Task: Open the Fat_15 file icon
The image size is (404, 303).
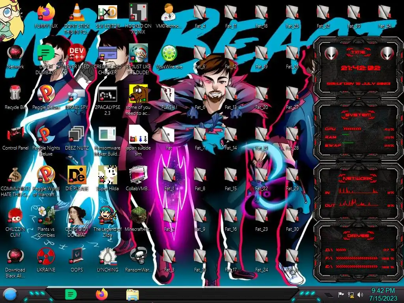Action: pos(230,175)
